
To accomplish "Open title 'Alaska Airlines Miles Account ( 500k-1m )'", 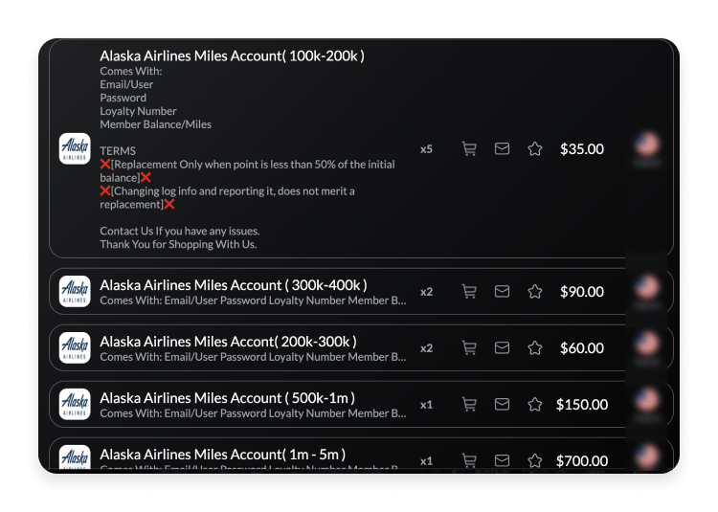I will (x=228, y=398).
